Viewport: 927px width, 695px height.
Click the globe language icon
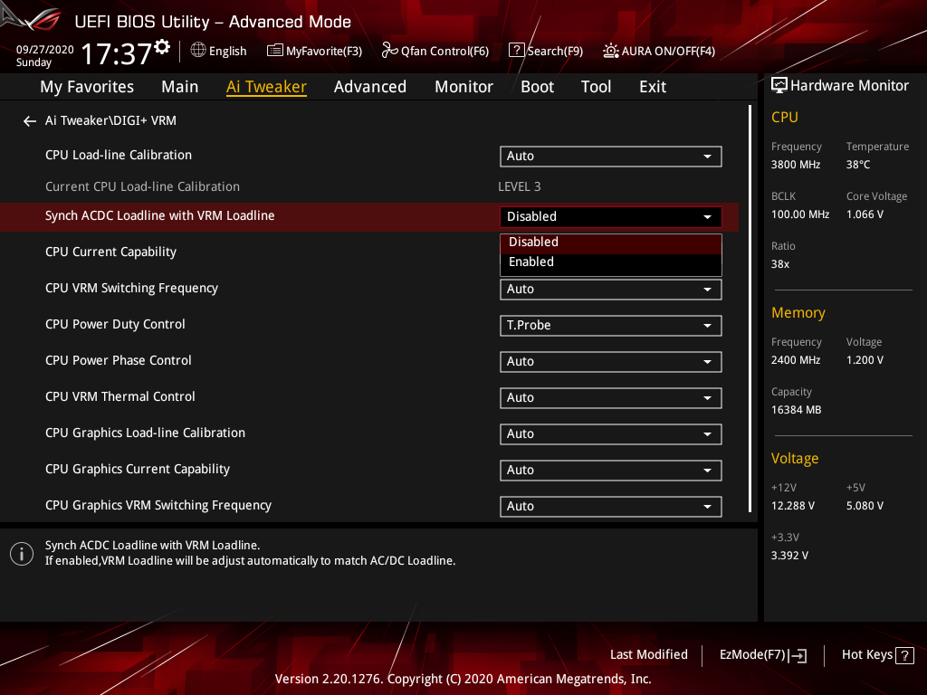click(x=198, y=51)
